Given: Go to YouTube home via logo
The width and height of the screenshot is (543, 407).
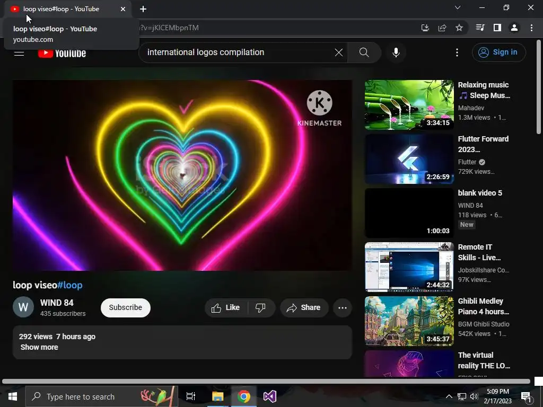Looking at the screenshot, I should pos(62,53).
